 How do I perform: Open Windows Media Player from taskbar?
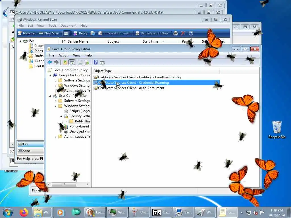point(60,212)
